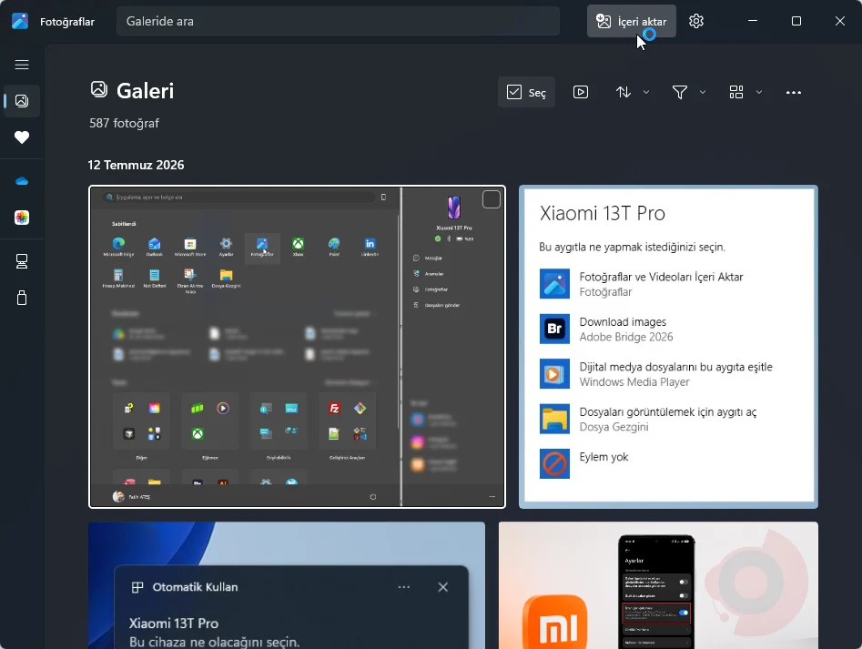Viewport: 862px width, 649px height.
Task: Click the İçeri aktar import button
Action: pos(631,22)
